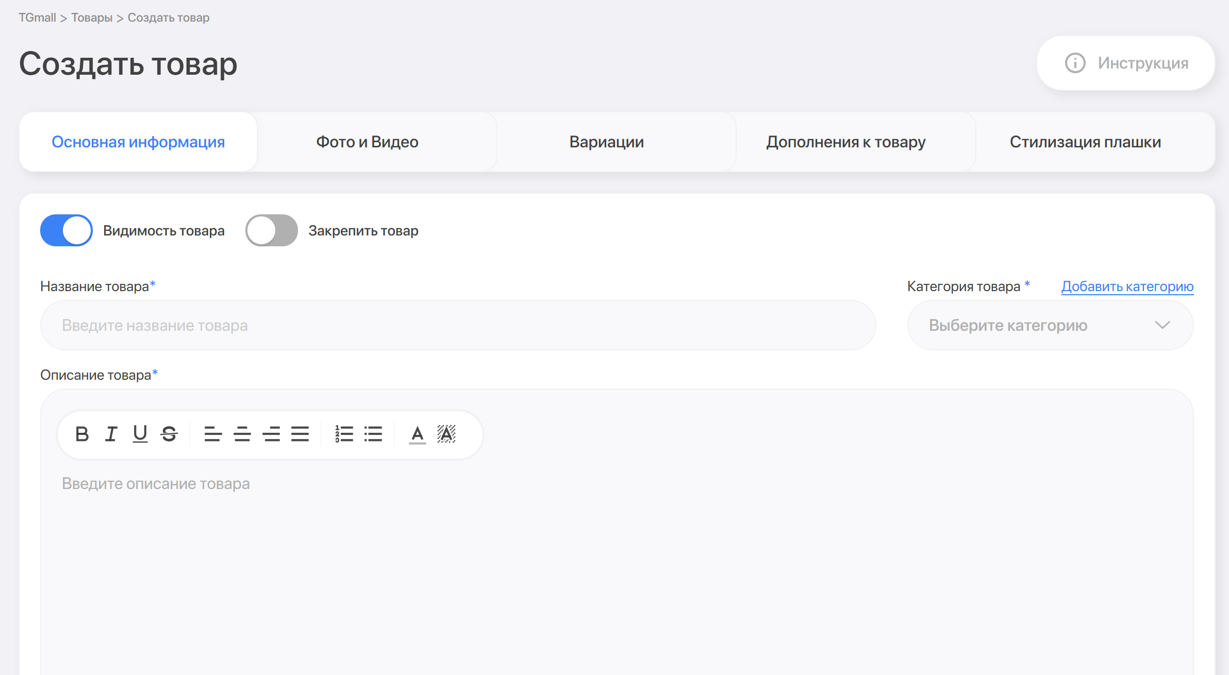Click the Название товара input field

458,325
